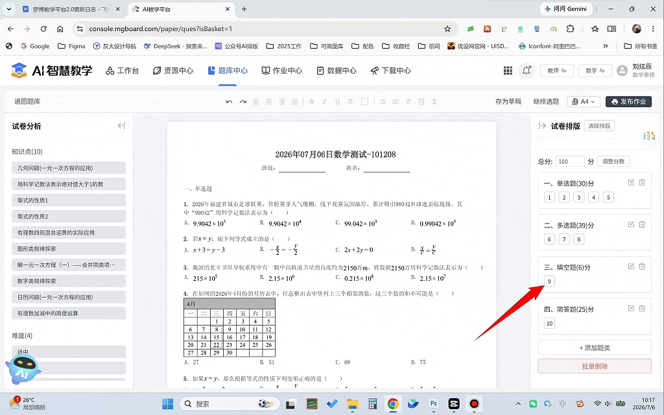The height and width of the screenshot is (415, 664).
Task: Edit the 简答题 section
Action: point(631,308)
